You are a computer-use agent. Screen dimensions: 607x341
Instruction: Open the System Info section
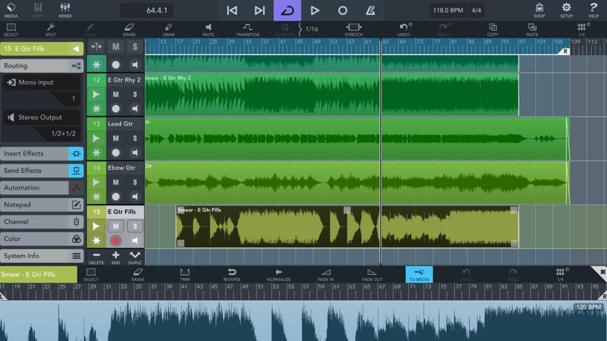point(42,256)
